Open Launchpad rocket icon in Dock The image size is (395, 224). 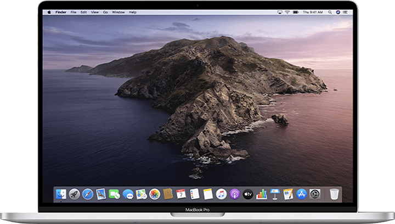[74, 194]
